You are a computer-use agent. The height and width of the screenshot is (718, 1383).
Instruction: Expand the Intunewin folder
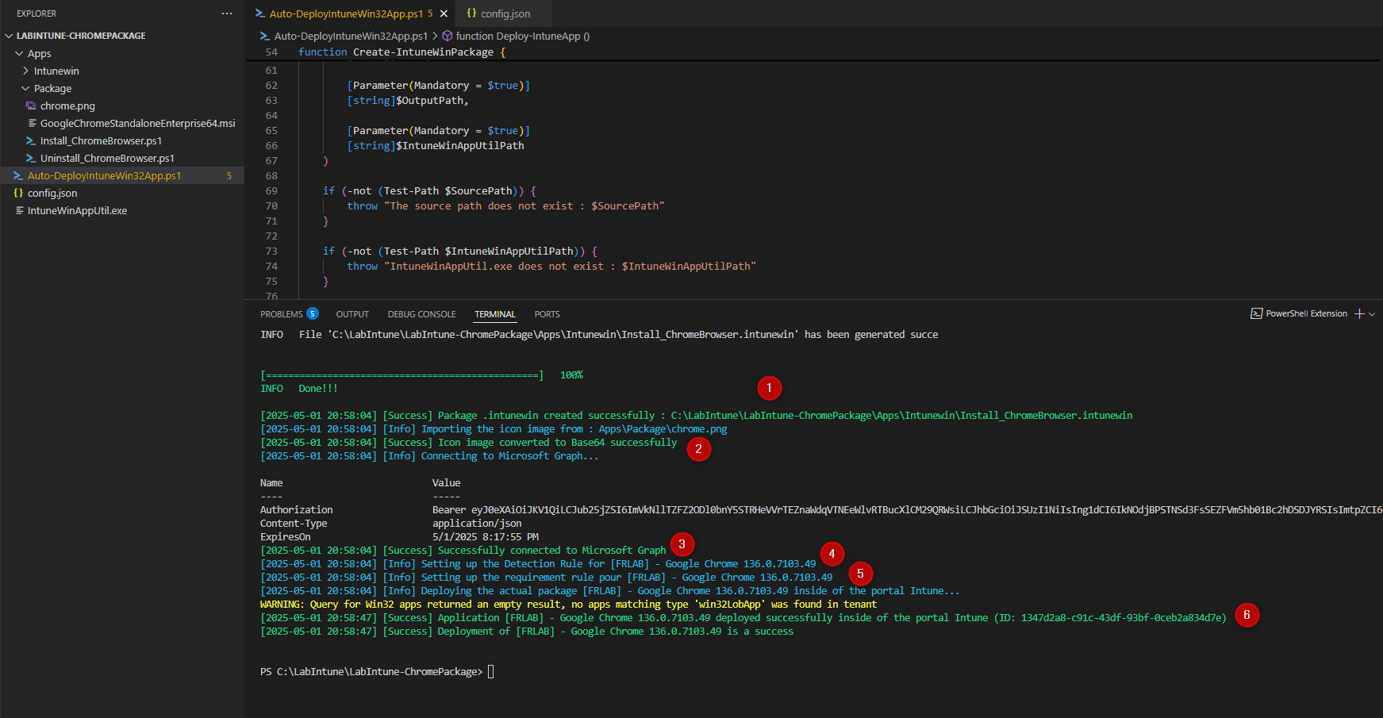pos(26,71)
